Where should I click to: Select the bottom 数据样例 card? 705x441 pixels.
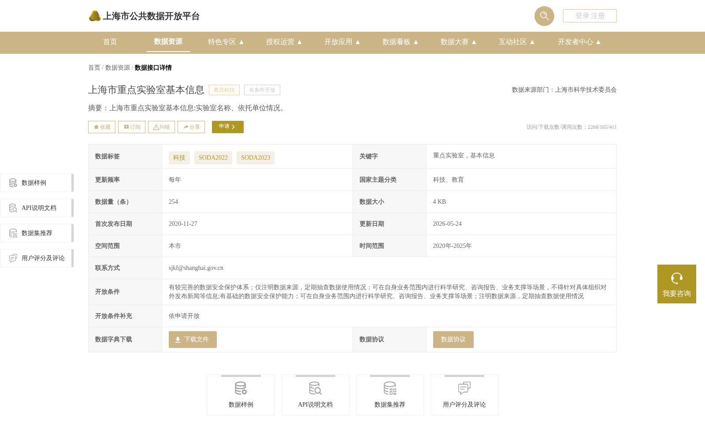click(x=241, y=395)
